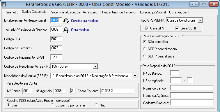
Task: Maximize the Parâmetros da GPS/SEFIP window
Action: (x=204, y=4)
